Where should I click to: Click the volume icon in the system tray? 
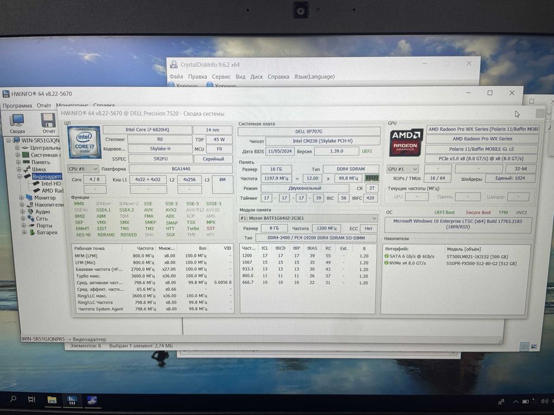click(544, 401)
